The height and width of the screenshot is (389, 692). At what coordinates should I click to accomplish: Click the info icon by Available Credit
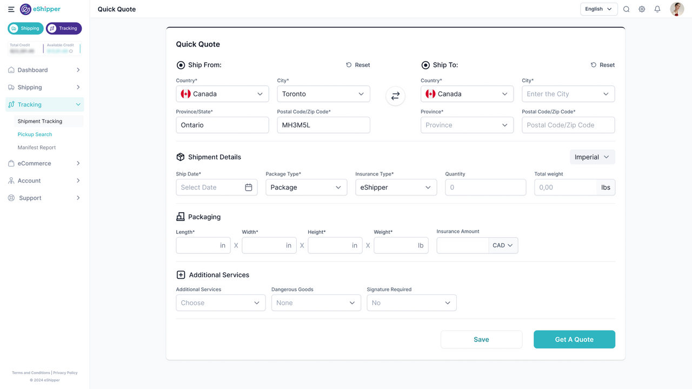coord(71,51)
